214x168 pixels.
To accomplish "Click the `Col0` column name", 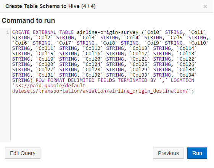I will pyautogui.click(x=153, y=32).
